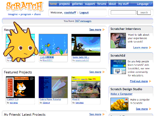Click orange arrow beside Find out more
Viewport: 155px width, 116px height.
(x=150, y=81)
